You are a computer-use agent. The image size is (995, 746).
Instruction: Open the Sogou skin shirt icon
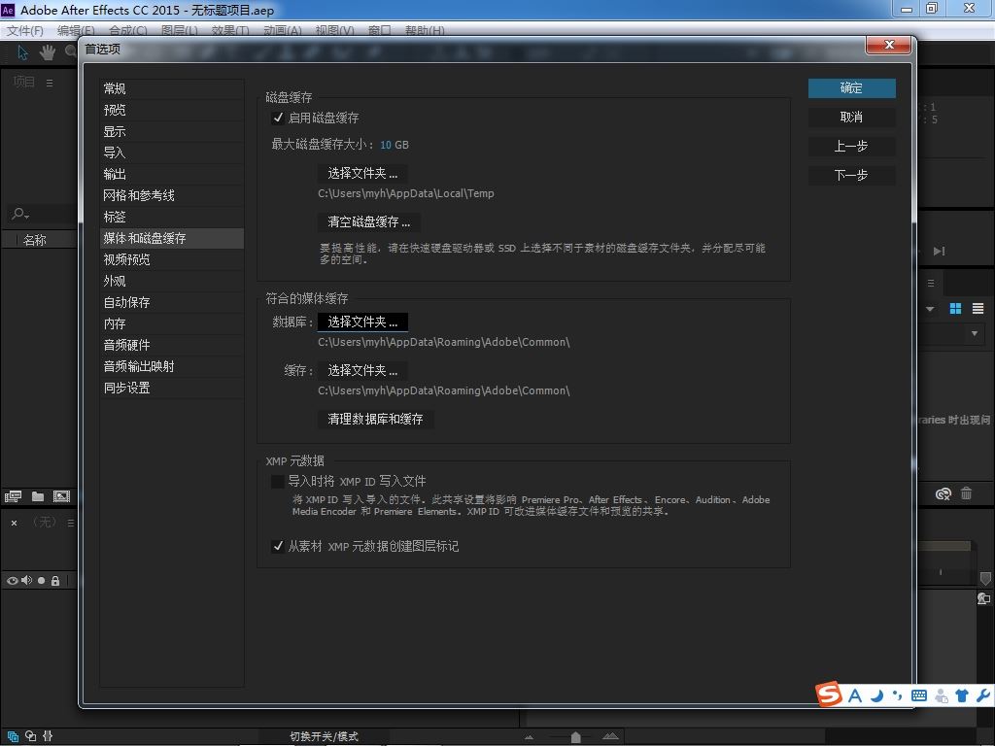pos(962,695)
